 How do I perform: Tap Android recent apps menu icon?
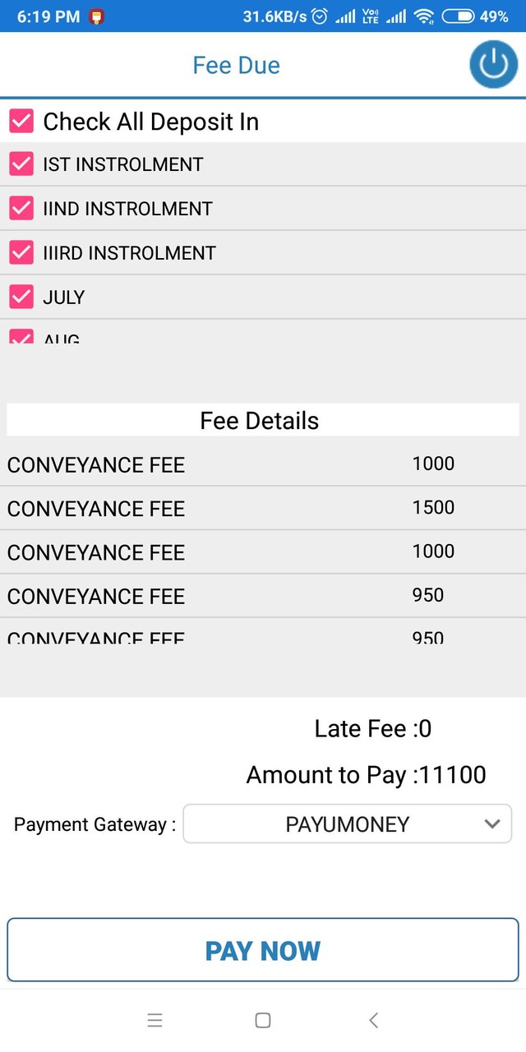click(155, 1020)
